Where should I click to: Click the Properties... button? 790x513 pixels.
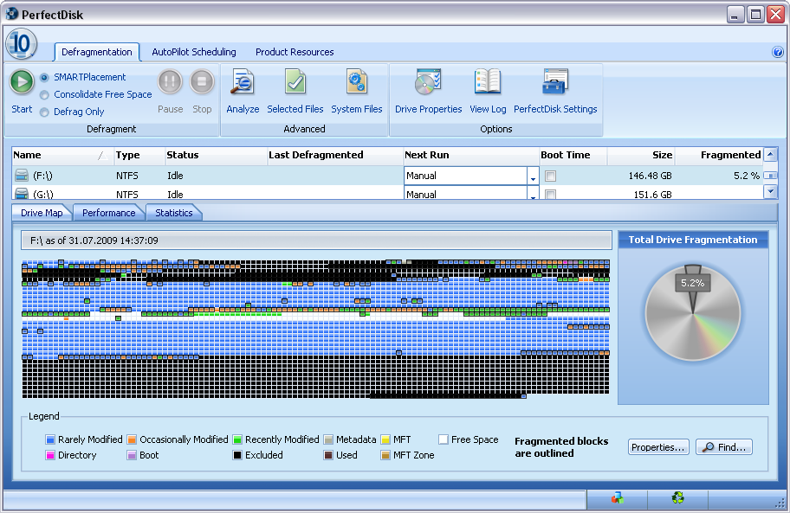point(658,447)
